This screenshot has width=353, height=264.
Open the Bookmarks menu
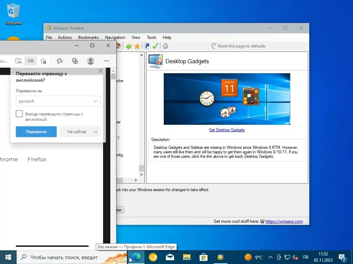(x=88, y=37)
